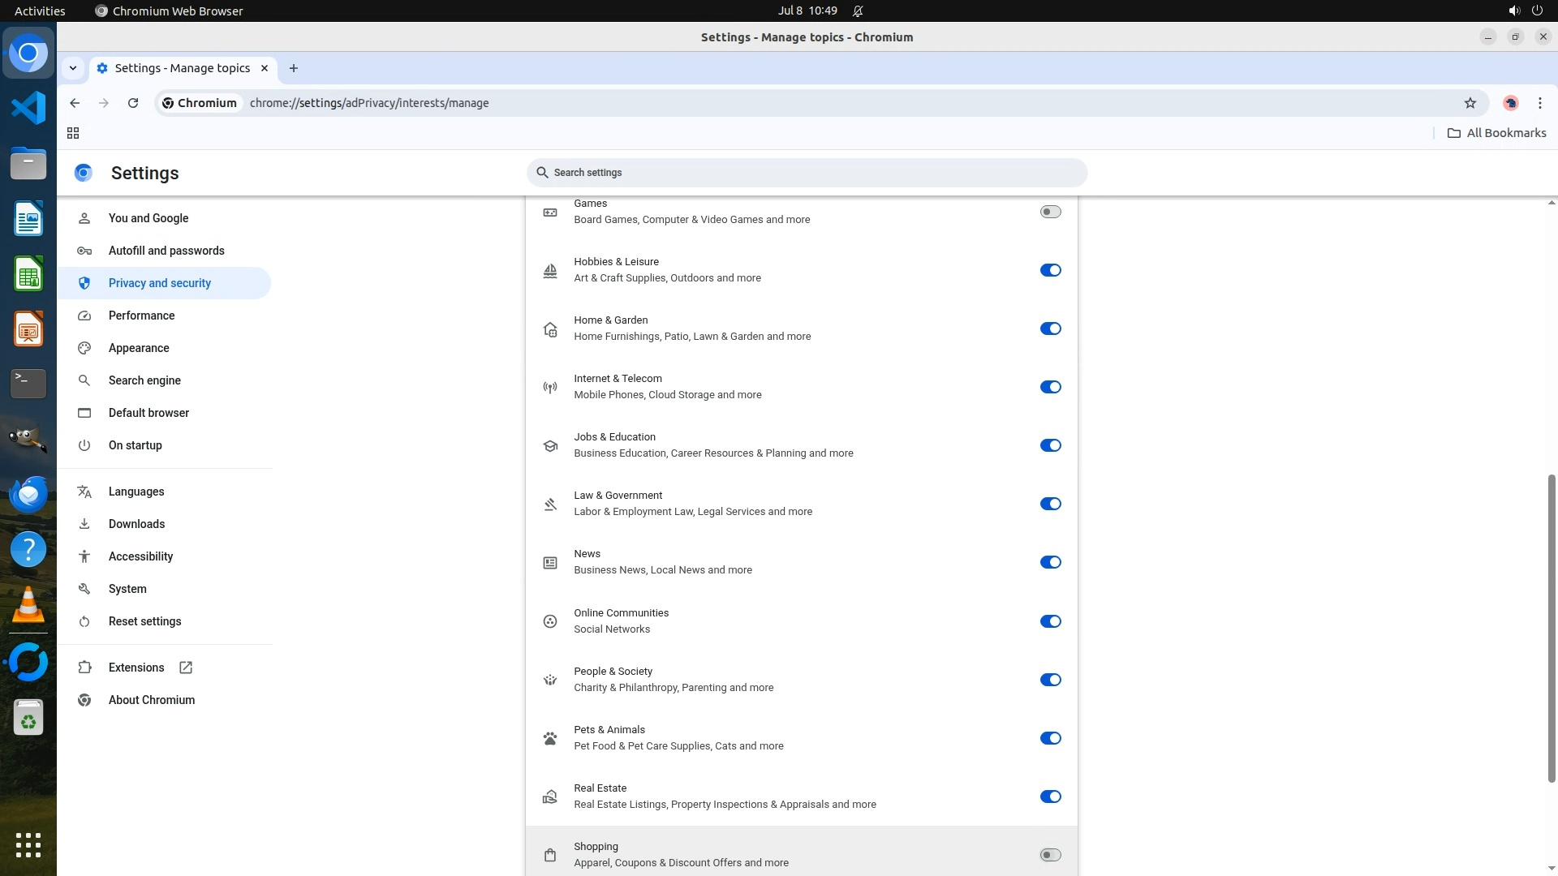
Task: Disable the Pets & Animals toggle
Action: point(1050,738)
